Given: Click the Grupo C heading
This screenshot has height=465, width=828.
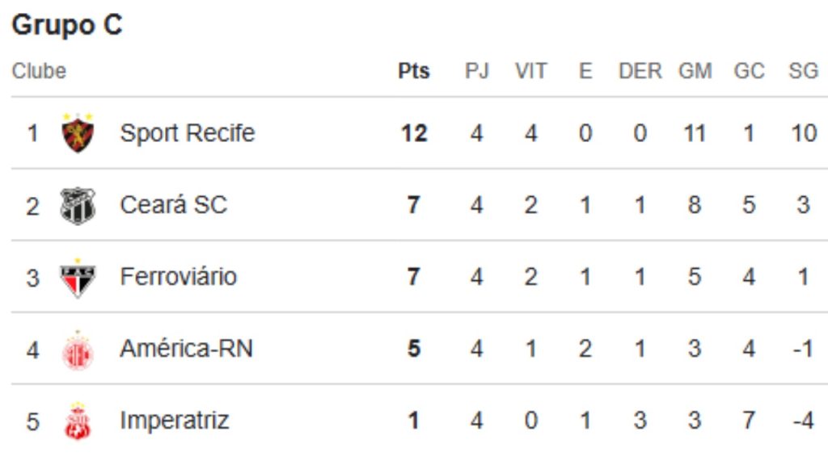Looking at the screenshot, I should coord(67,25).
